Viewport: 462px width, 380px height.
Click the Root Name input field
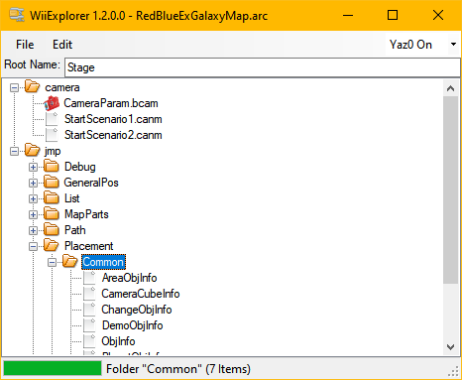pos(262,67)
